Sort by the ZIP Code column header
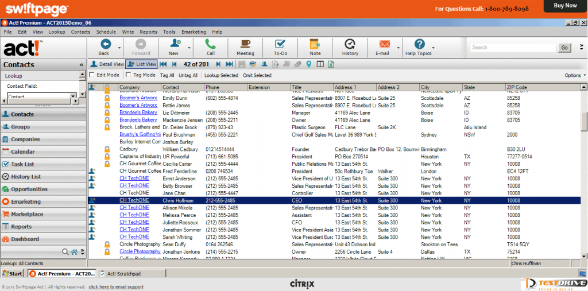Screen dimensions: 588x291 (x=543, y=87)
